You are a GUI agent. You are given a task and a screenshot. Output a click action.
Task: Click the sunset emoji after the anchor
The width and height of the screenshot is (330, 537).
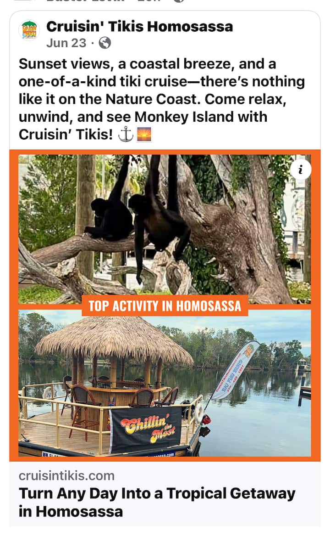144,135
